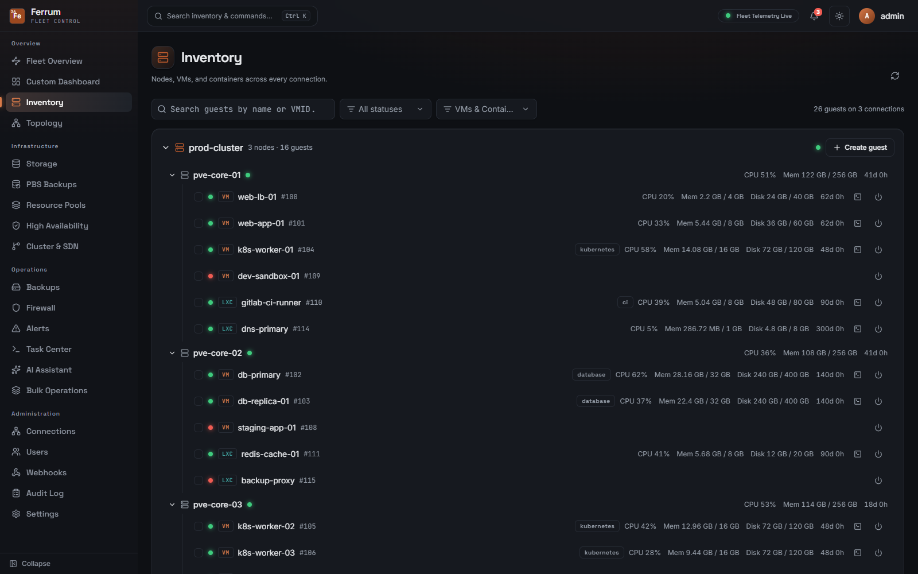Collapse the sidebar
The height and width of the screenshot is (574, 918).
pyautogui.click(x=30, y=564)
